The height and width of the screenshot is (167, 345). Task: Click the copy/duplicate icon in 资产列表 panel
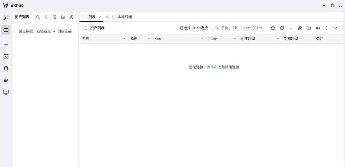[x=55, y=17]
